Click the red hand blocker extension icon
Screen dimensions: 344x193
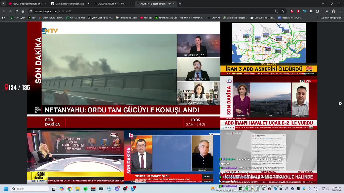[x=298, y=11]
